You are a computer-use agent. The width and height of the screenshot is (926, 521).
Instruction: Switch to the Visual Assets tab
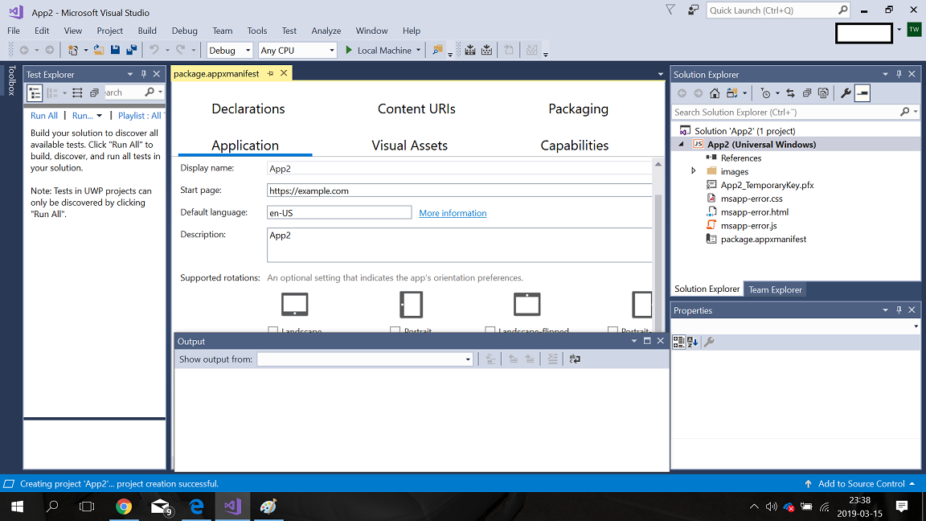point(409,146)
